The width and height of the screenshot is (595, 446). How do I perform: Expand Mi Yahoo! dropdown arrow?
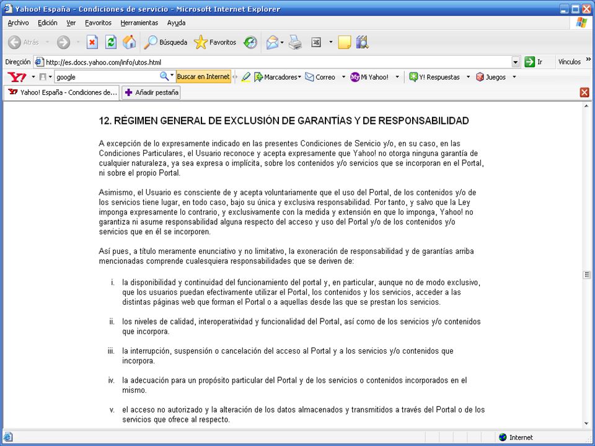397,77
